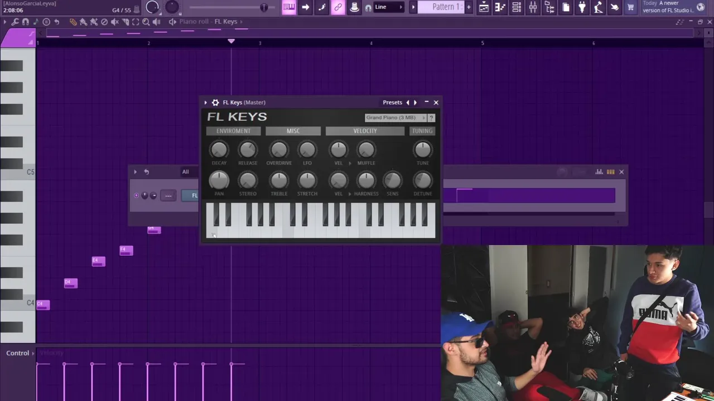Toggle the metronome/pattern song arrow button
This screenshot has height=401, width=714.
pyautogui.click(x=305, y=7)
